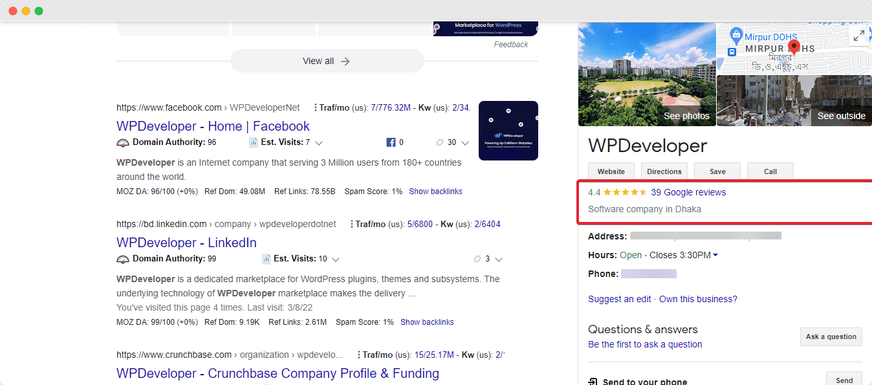The image size is (872, 385).
Task: Click the Domain Authority gauge icon in Facebook result
Action: pos(123,142)
